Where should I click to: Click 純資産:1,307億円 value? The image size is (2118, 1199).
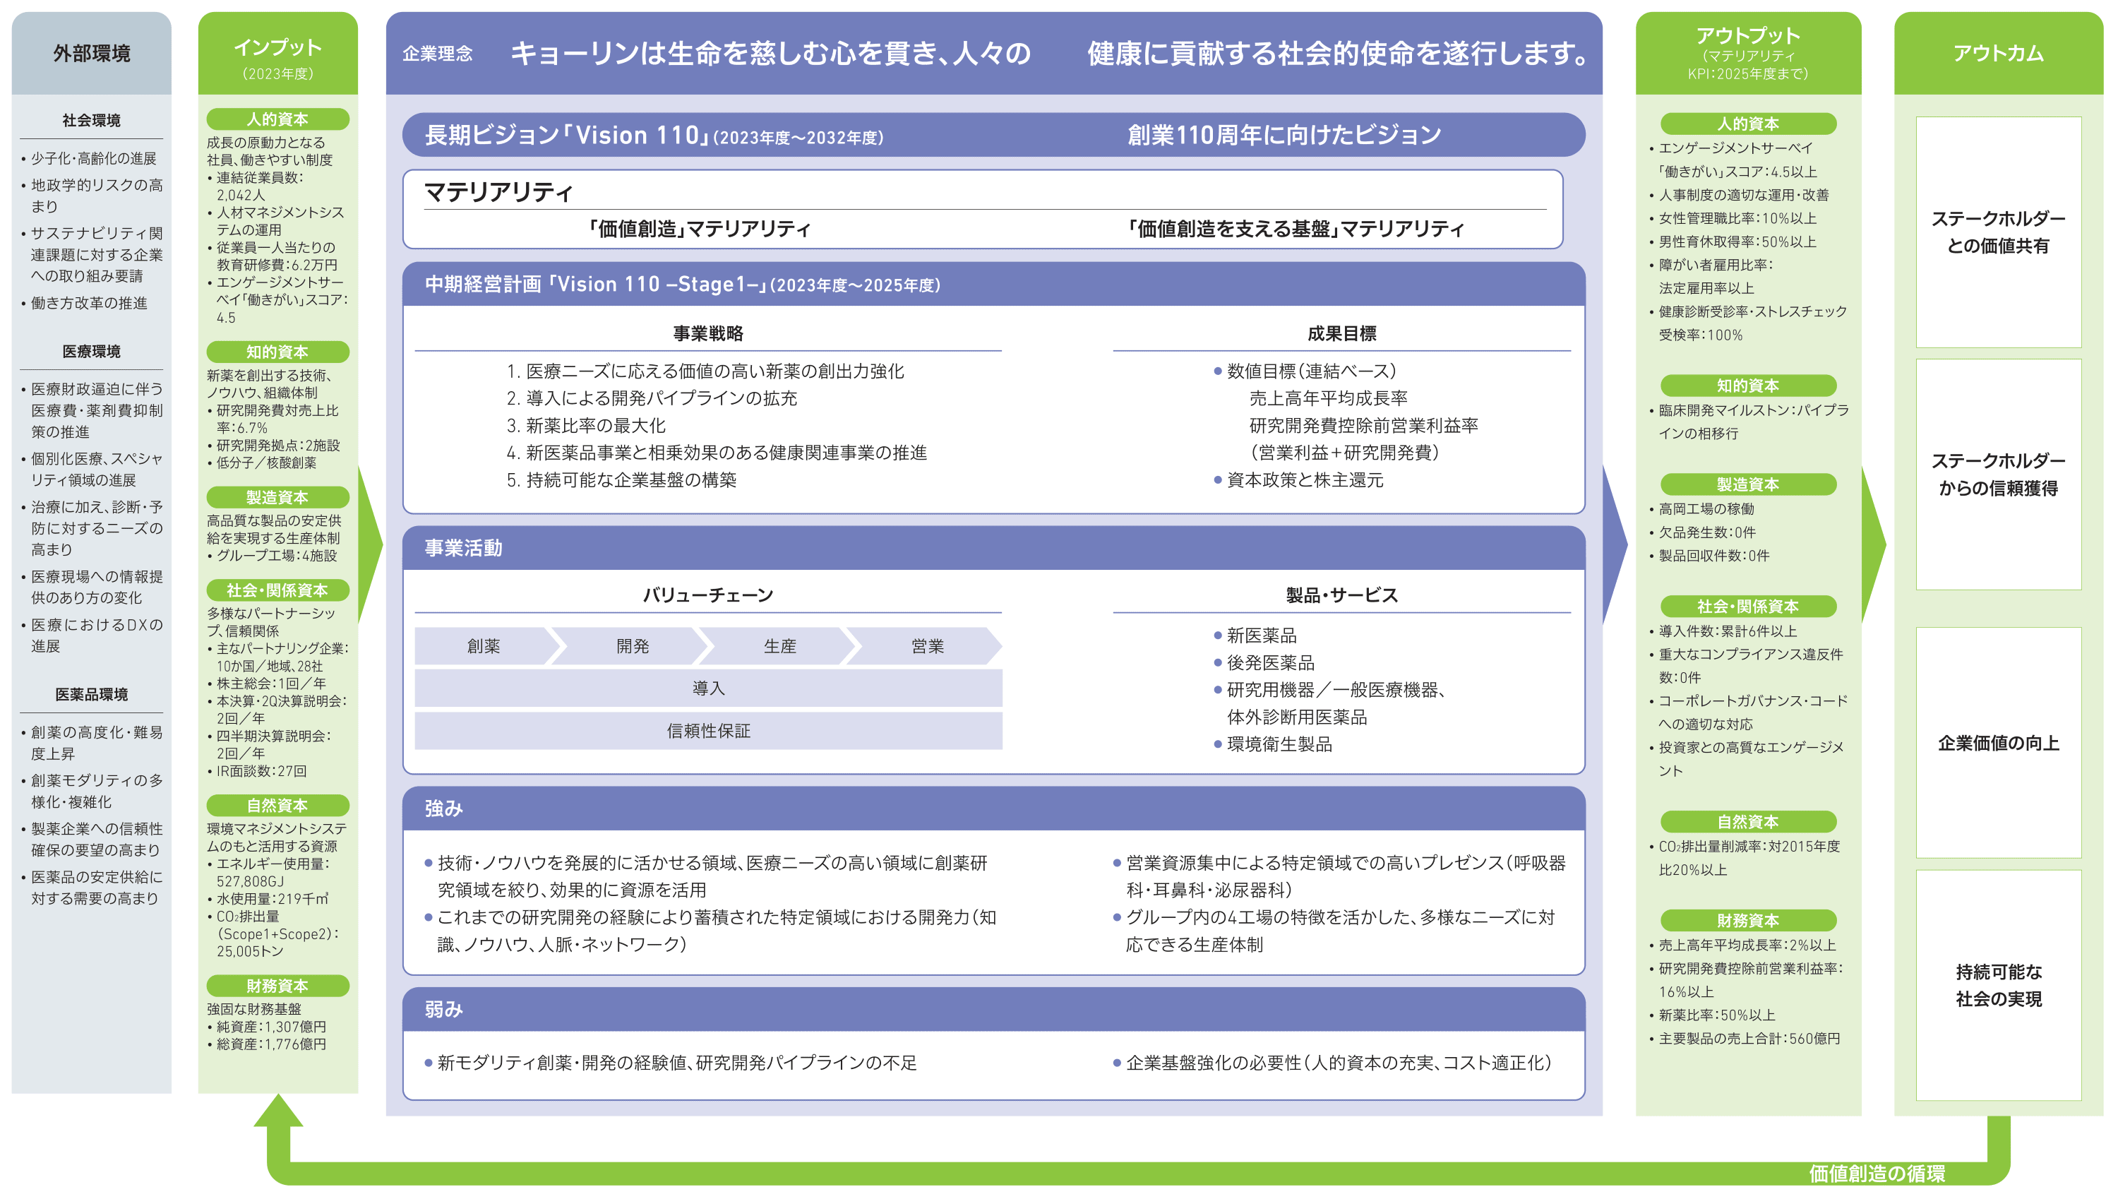[267, 1027]
